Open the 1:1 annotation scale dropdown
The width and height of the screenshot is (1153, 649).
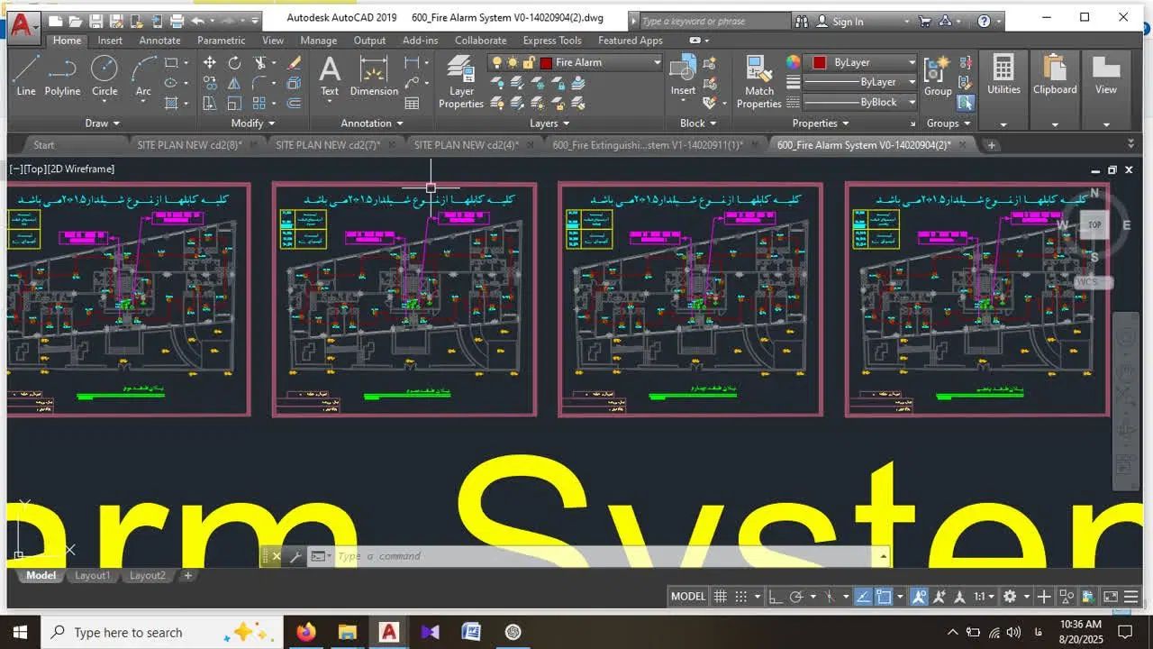click(984, 596)
